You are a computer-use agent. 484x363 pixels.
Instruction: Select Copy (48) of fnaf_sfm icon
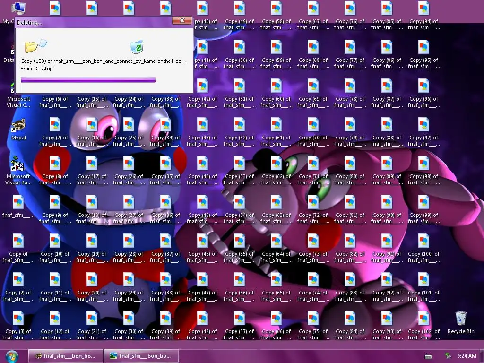[202, 326]
